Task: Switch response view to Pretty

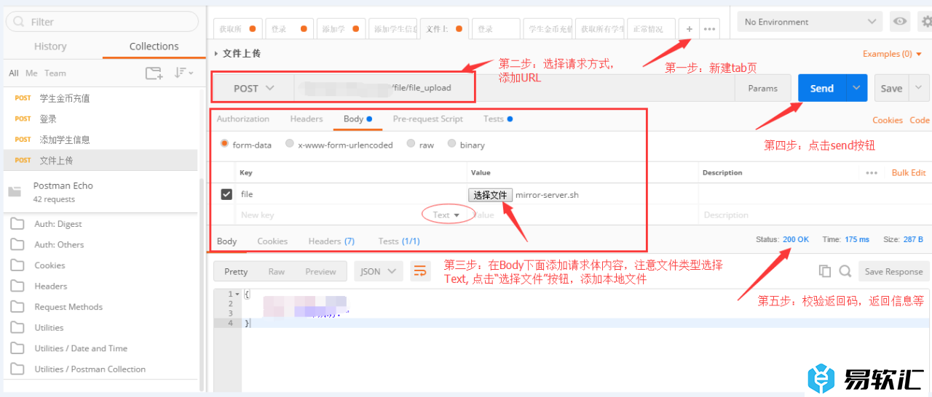Action: pyautogui.click(x=236, y=271)
